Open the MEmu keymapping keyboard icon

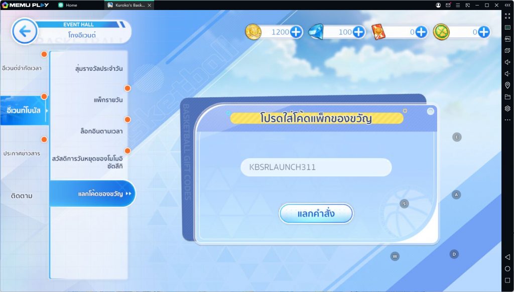click(x=507, y=28)
